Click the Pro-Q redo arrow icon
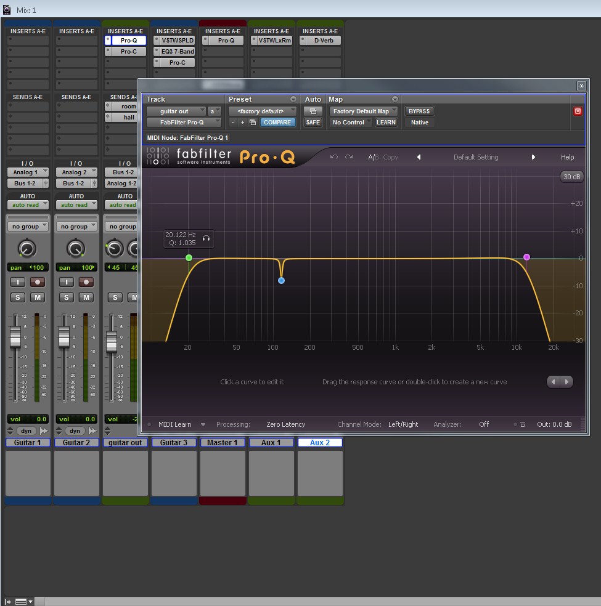 (349, 157)
